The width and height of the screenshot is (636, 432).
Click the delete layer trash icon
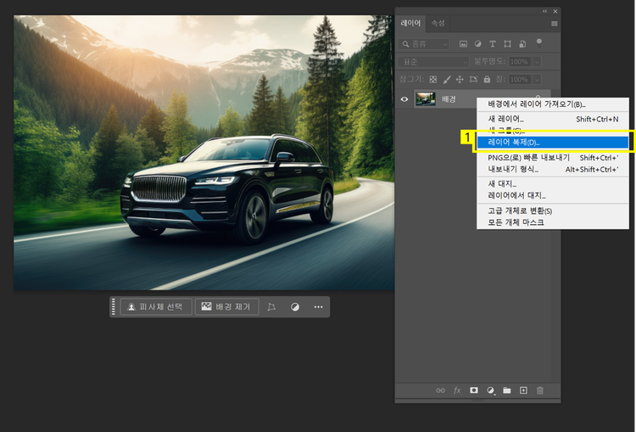point(539,390)
